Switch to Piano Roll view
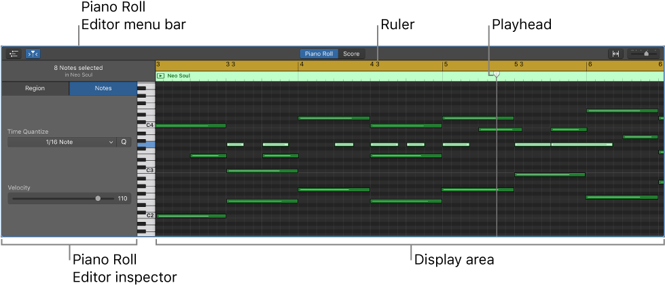665x285 pixels. click(319, 54)
